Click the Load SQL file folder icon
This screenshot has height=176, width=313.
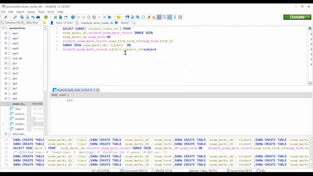pos(118,18)
